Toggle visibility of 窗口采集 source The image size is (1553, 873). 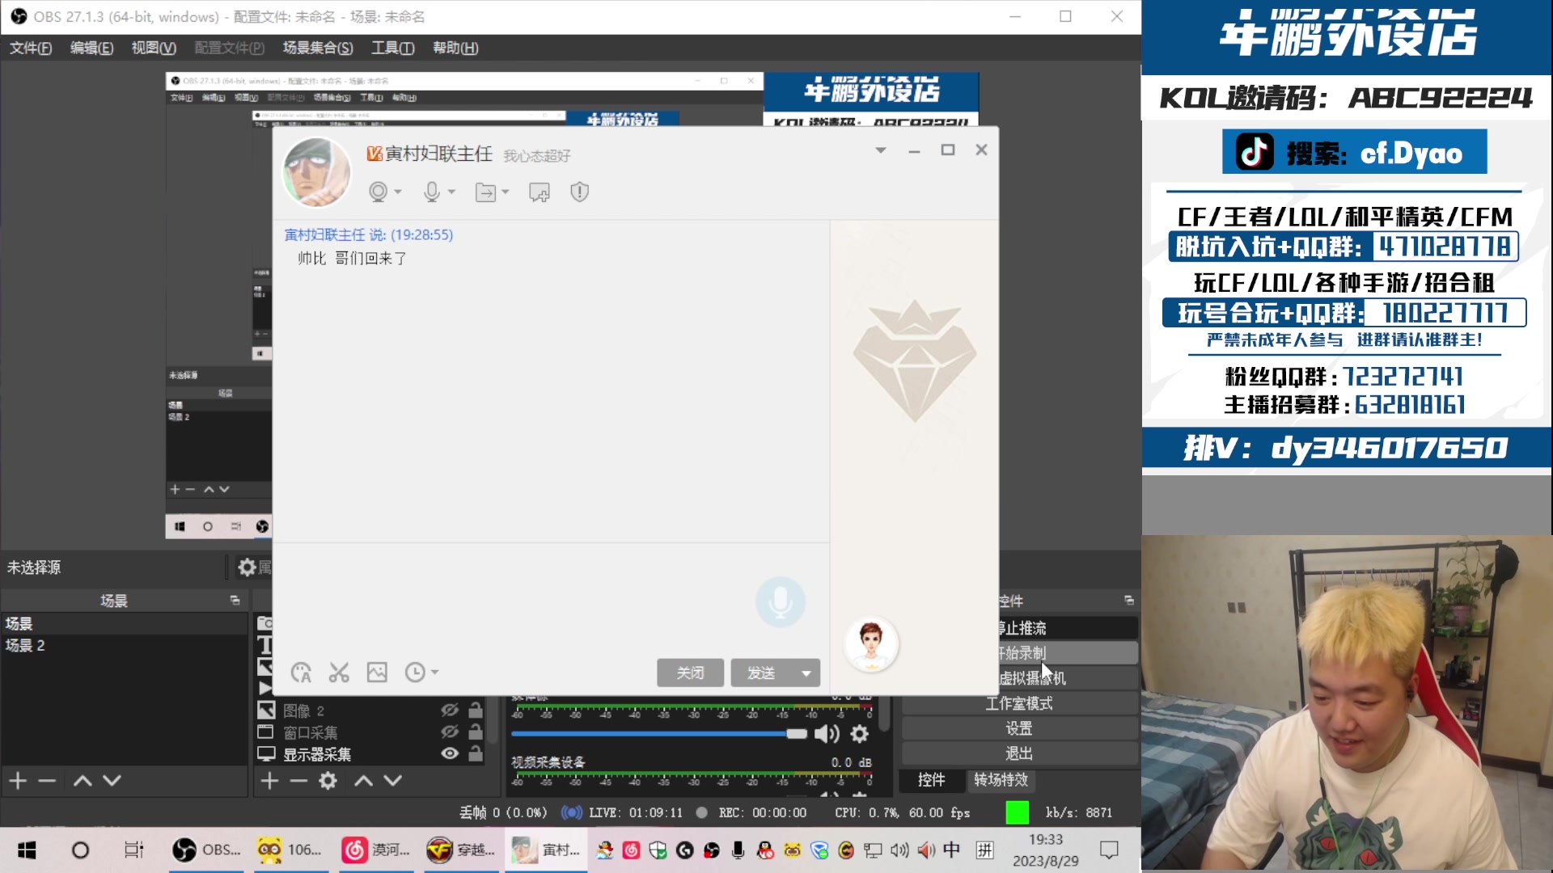pyautogui.click(x=450, y=732)
